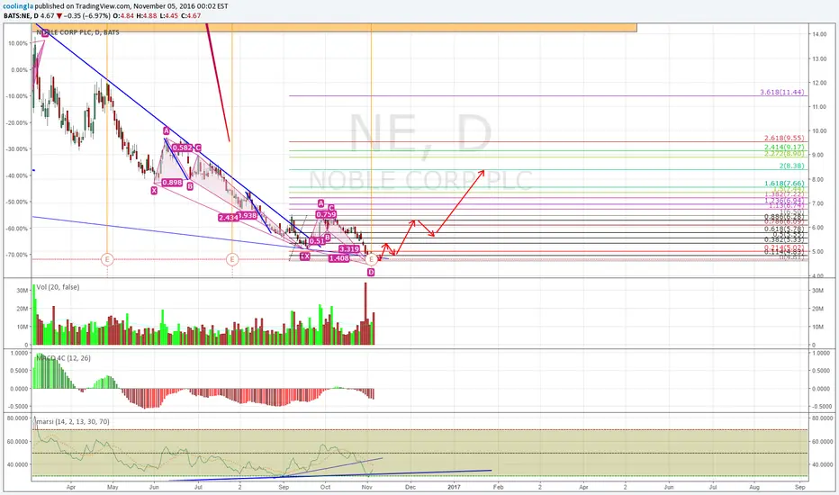Click the 2.414(9.17) Fibonacci level label
The height and width of the screenshot is (495, 839).
pyautogui.click(x=784, y=148)
